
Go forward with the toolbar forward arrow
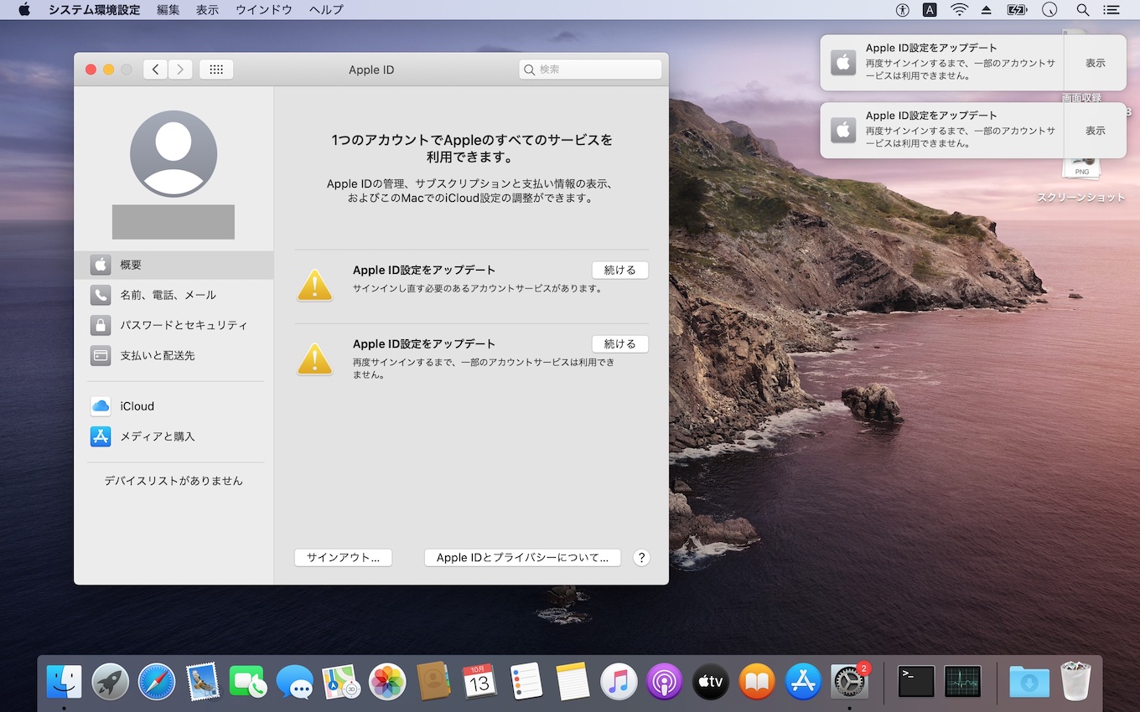click(x=180, y=70)
